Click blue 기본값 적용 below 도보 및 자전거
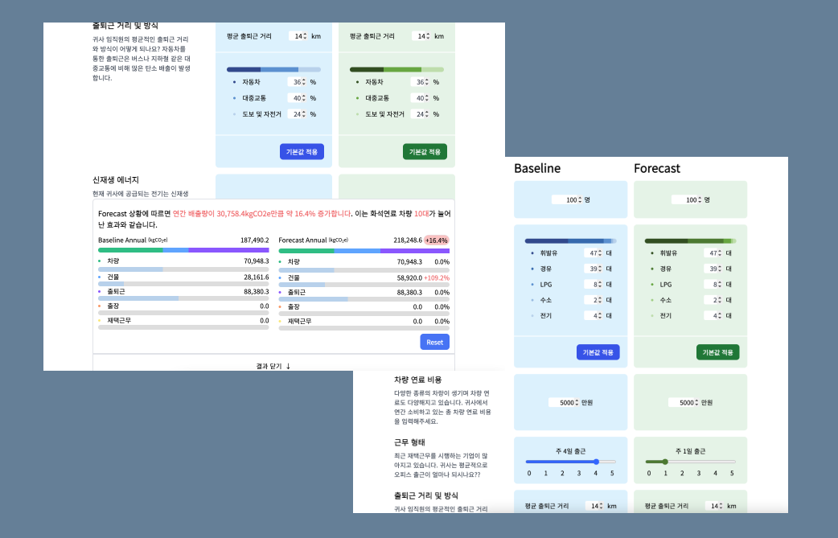The height and width of the screenshot is (538, 838). (x=302, y=151)
